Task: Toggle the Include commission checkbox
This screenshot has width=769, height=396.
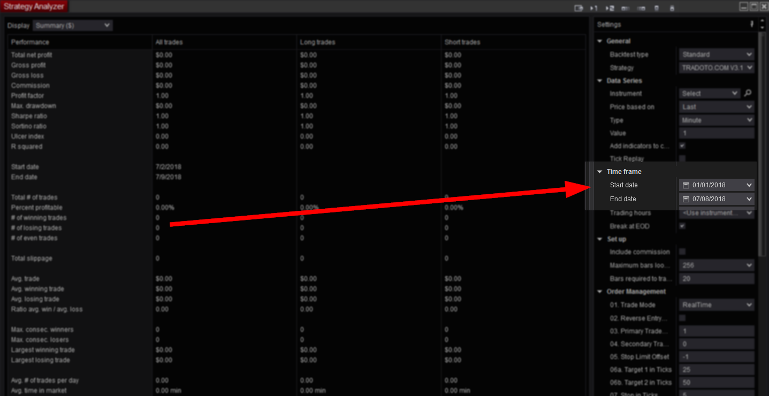Action: click(x=682, y=252)
